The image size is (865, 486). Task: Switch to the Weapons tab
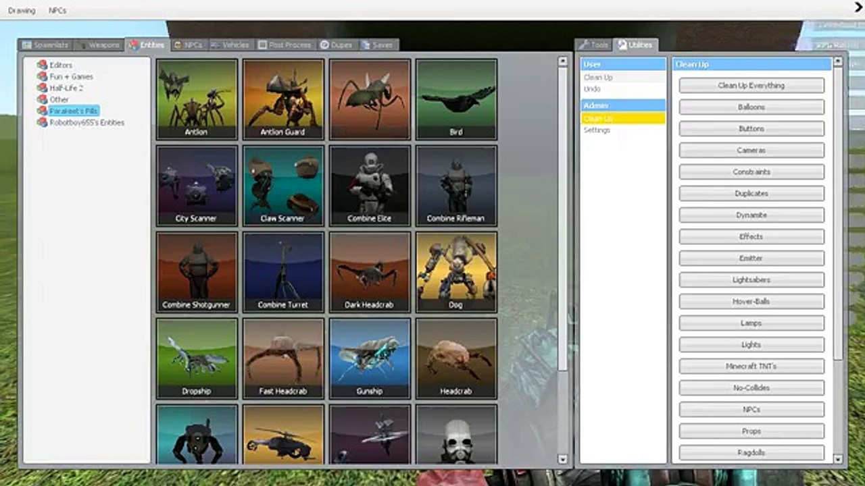pyautogui.click(x=99, y=45)
